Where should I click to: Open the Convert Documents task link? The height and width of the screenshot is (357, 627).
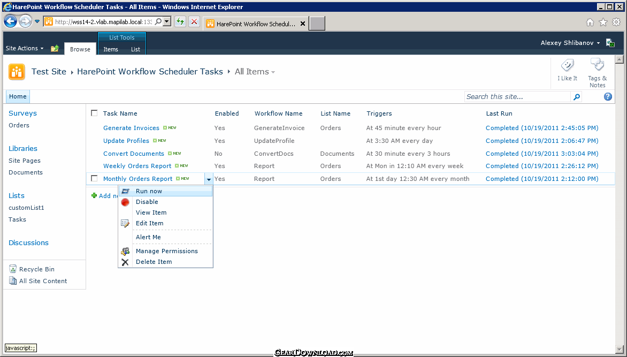(134, 154)
